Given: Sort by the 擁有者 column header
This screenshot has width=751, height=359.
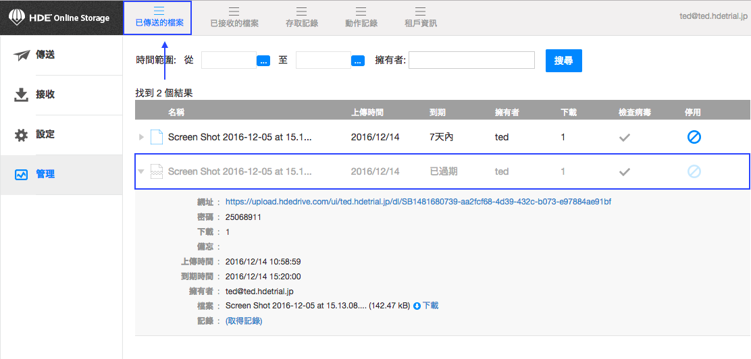Looking at the screenshot, I should point(507,113).
